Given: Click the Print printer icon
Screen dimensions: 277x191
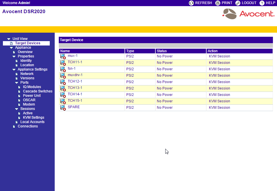Looking at the screenshot, I should point(218,3).
